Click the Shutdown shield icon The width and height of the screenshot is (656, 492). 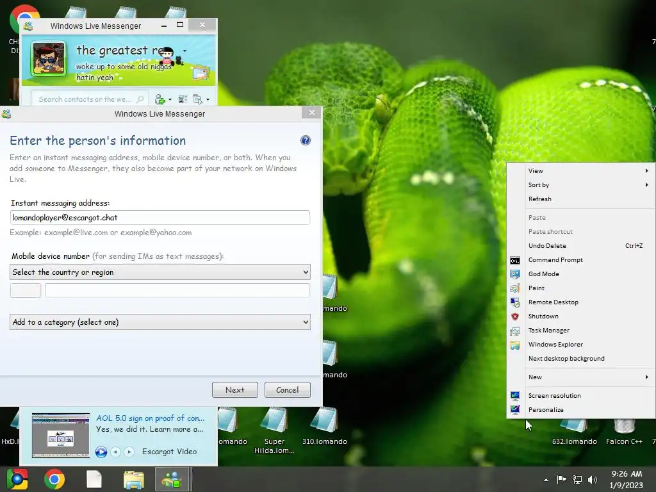click(x=515, y=316)
